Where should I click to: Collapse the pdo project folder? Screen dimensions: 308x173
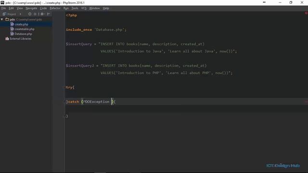pos(2,19)
